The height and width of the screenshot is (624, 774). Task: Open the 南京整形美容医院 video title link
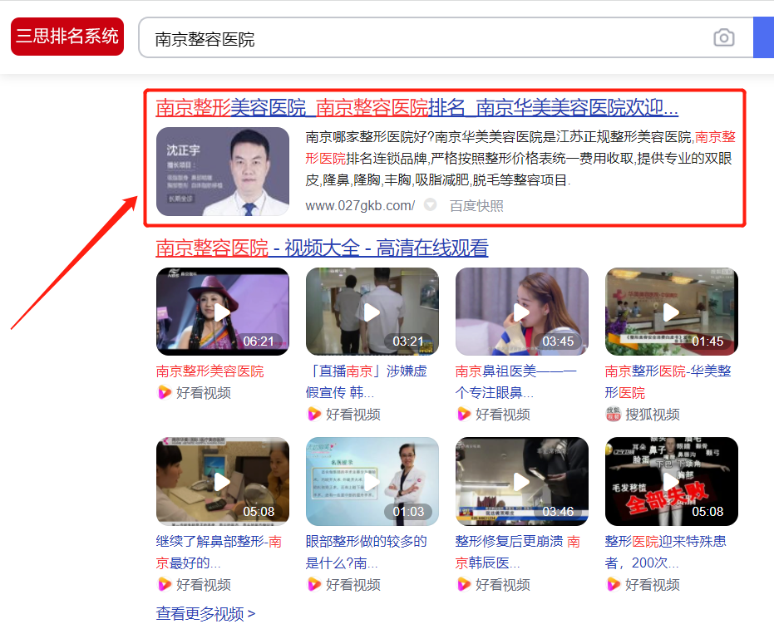(x=210, y=371)
